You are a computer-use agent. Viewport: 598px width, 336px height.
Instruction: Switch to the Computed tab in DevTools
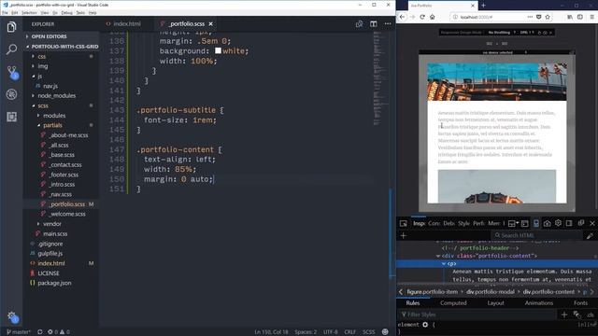pyautogui.click(x=453, y=303)
